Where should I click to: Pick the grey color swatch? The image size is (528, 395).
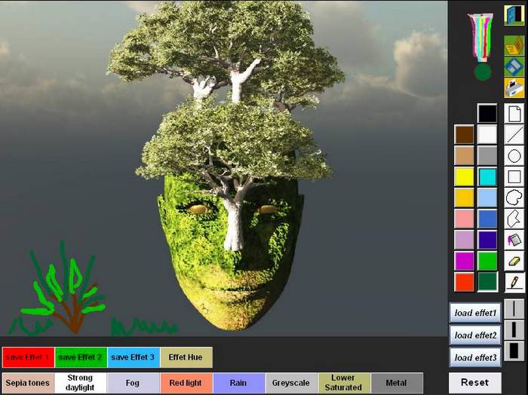(x=487, y=155)
